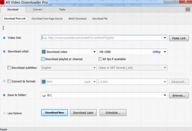Select the Download from Link sub-tab

click(15, 18)
